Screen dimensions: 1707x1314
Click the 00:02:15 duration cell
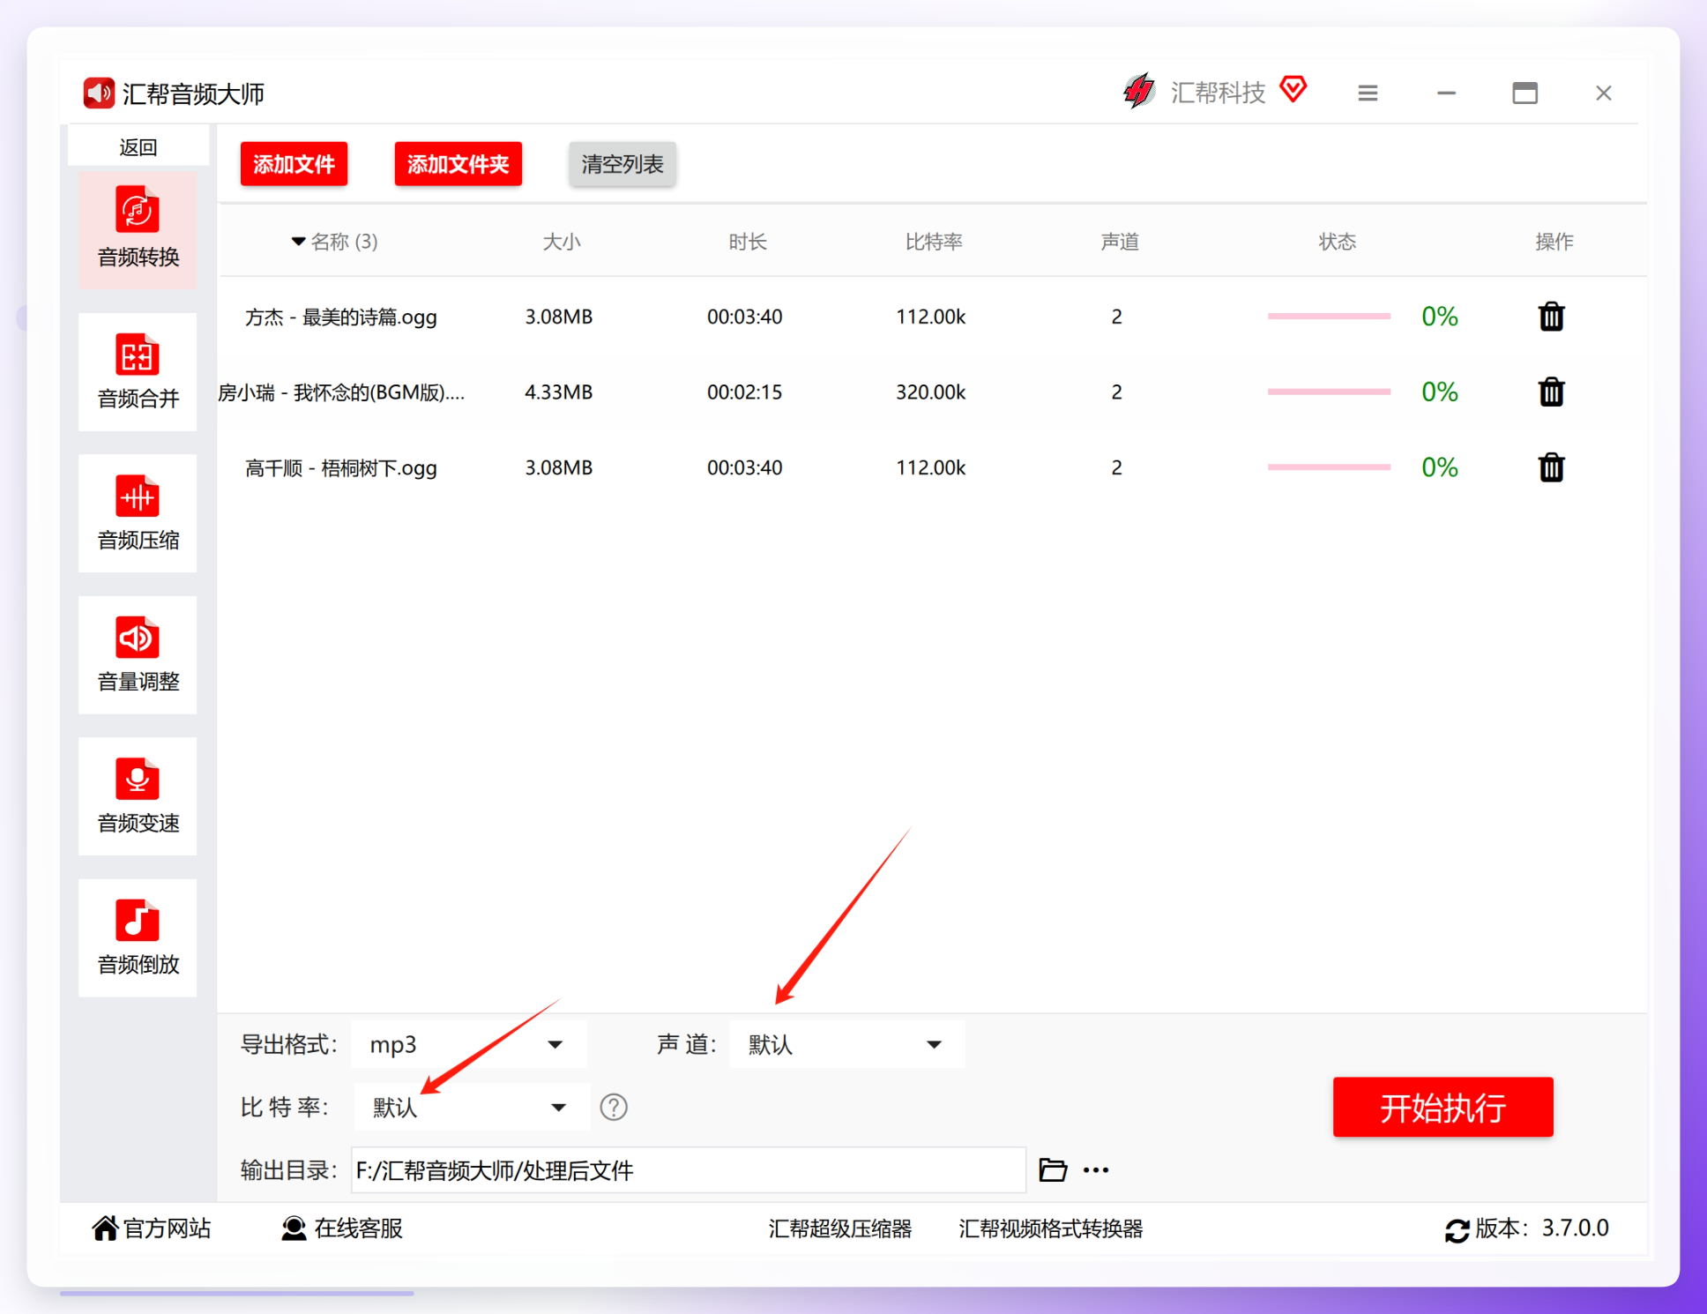coord(745,392)
